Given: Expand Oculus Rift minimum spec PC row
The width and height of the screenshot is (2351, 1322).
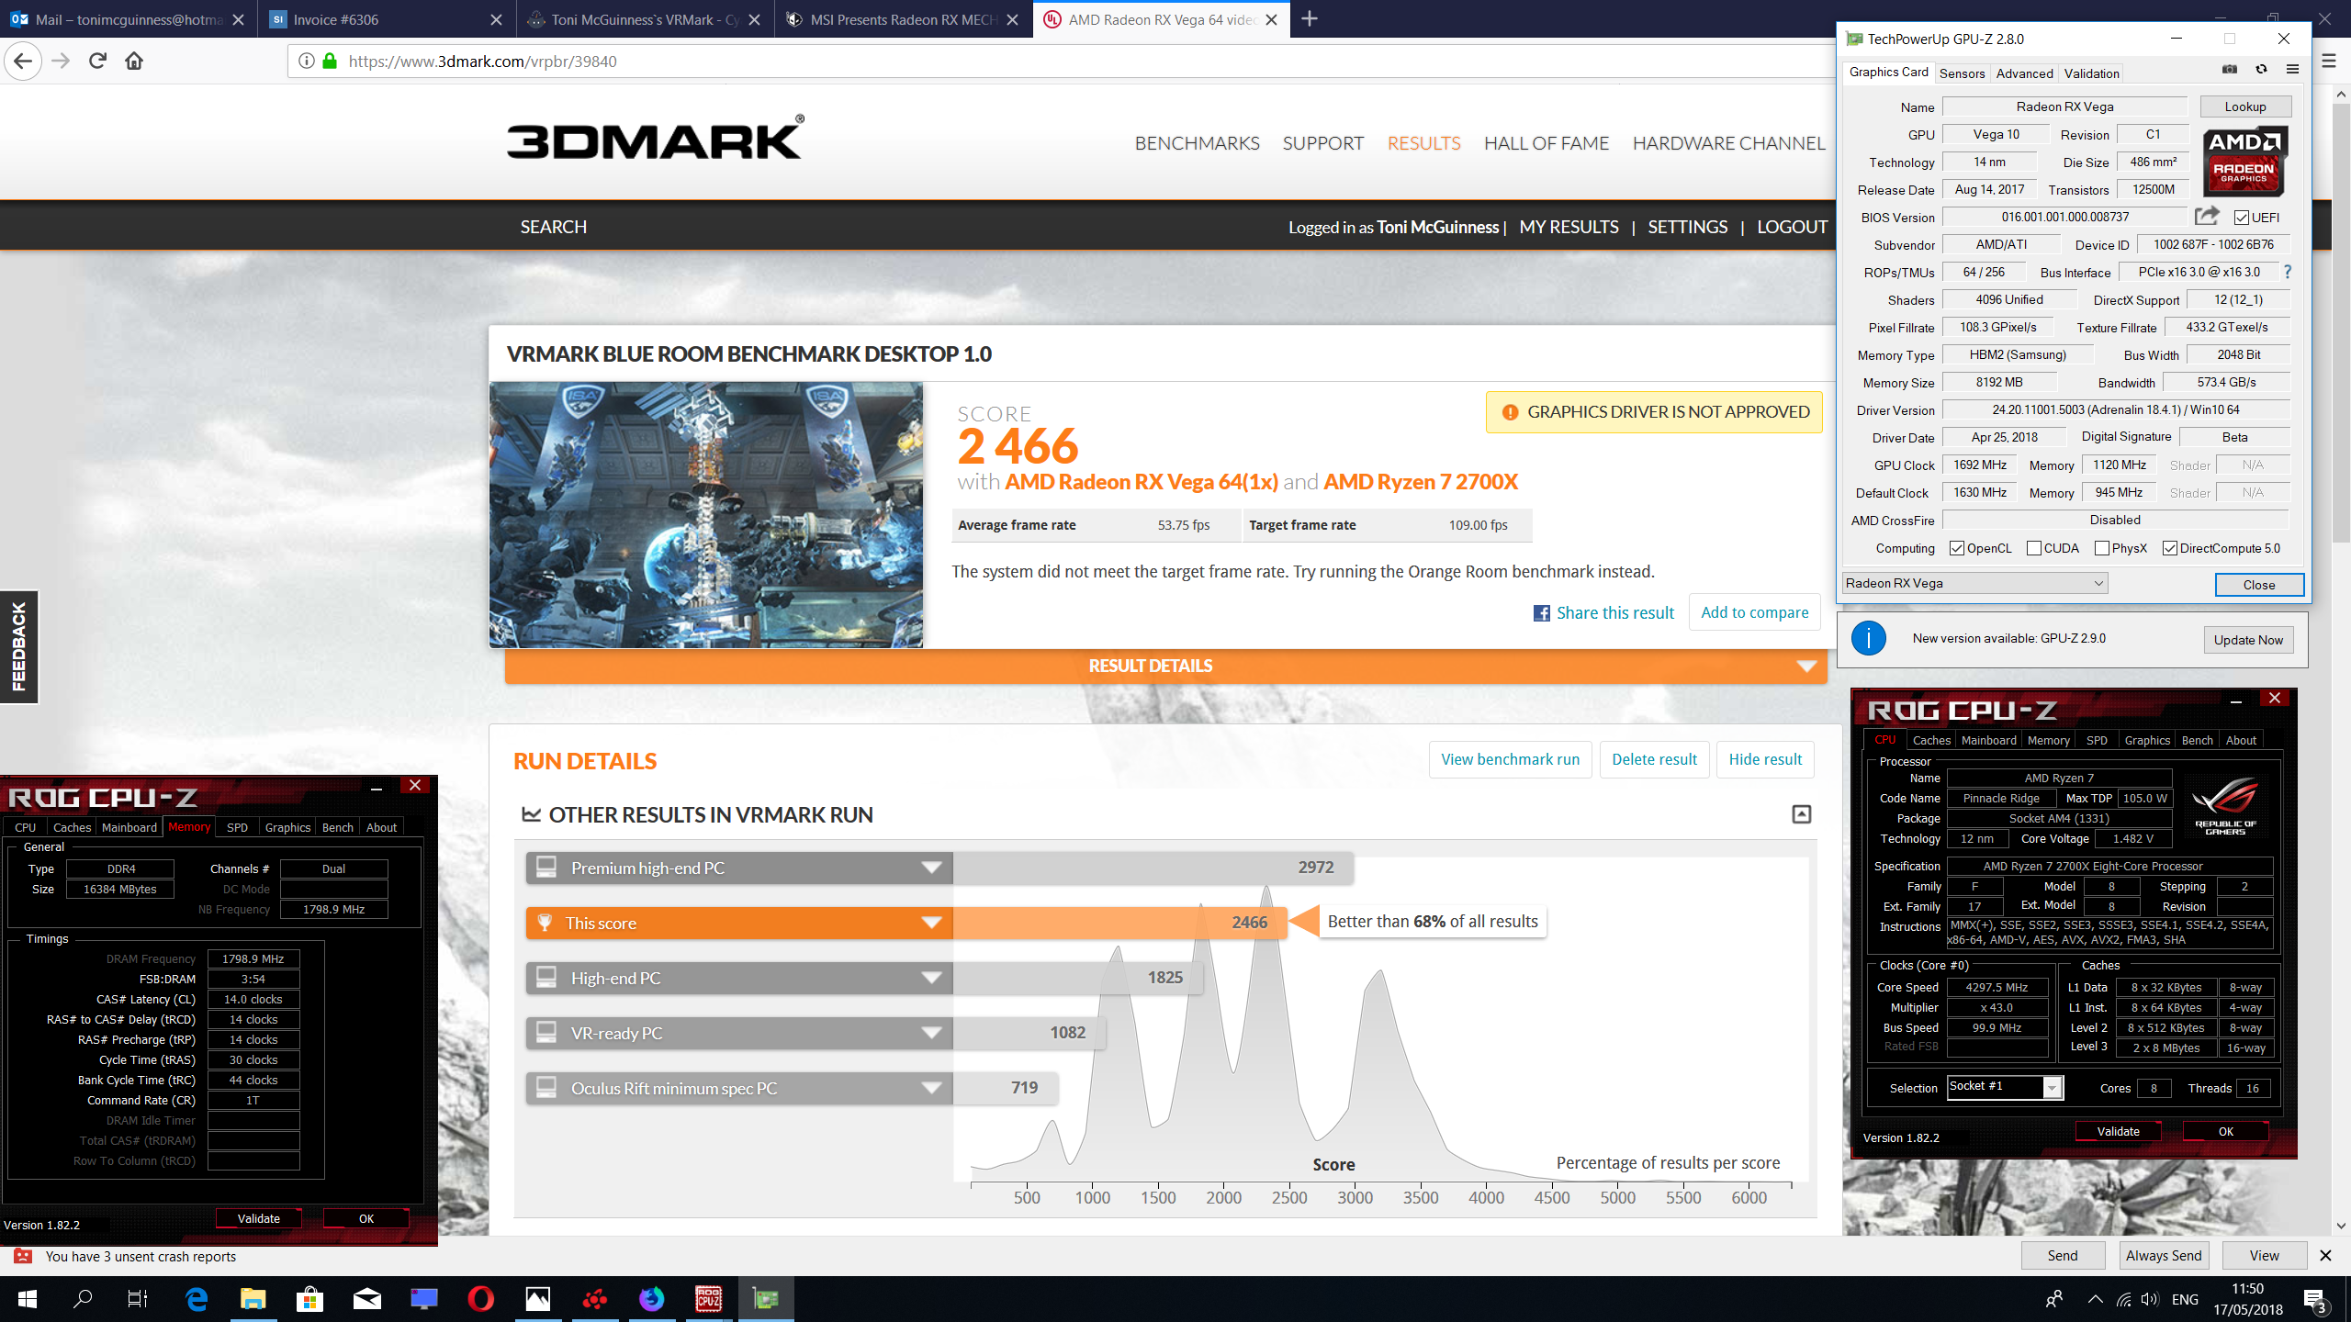Looking at the screenshot, I should coord(739,1089).
